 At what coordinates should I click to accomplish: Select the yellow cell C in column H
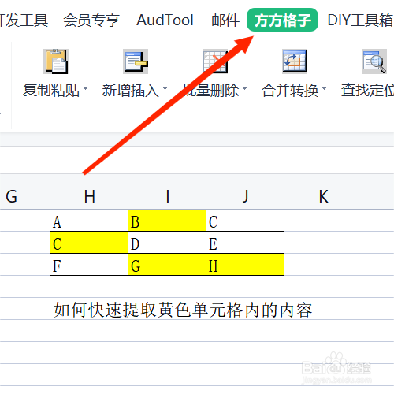89,243
